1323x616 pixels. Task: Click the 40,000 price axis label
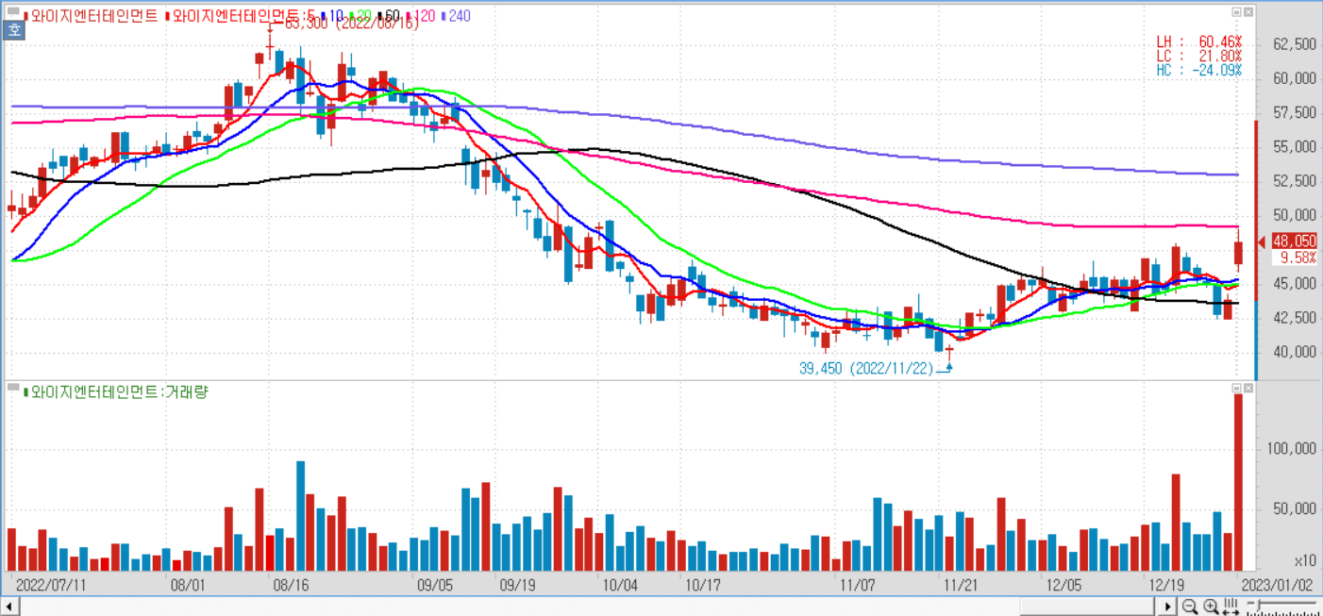(x=1295, y=352)
